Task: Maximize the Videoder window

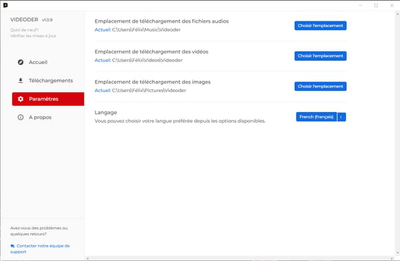Action: click(x=376, y=5)
